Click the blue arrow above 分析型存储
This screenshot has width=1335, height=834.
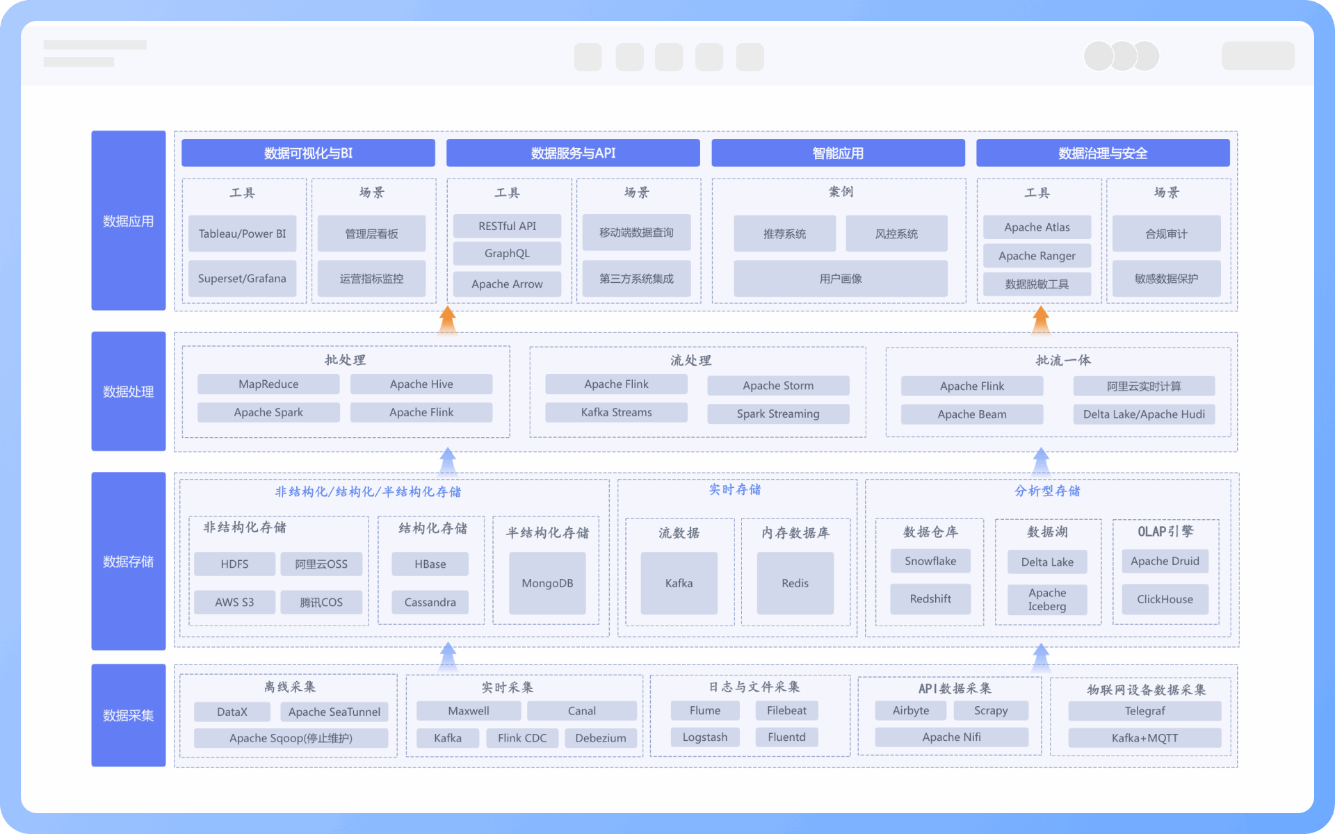point(1041,461)
